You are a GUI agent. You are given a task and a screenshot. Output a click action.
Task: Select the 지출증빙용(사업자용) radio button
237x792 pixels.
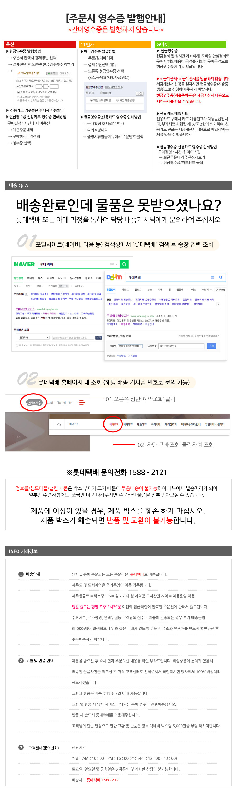[x=47, y=81]
